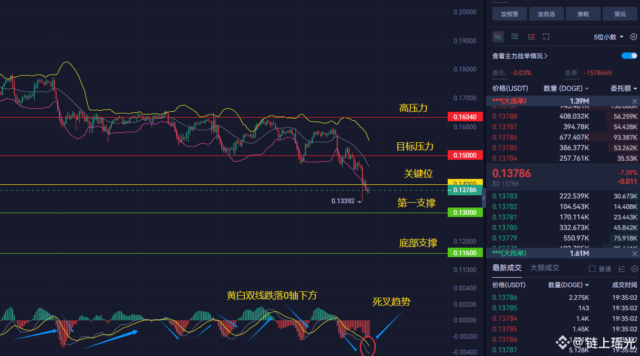Expand the 委托额 column dropdown
This screenshot has height=356, width=640.
624,88
